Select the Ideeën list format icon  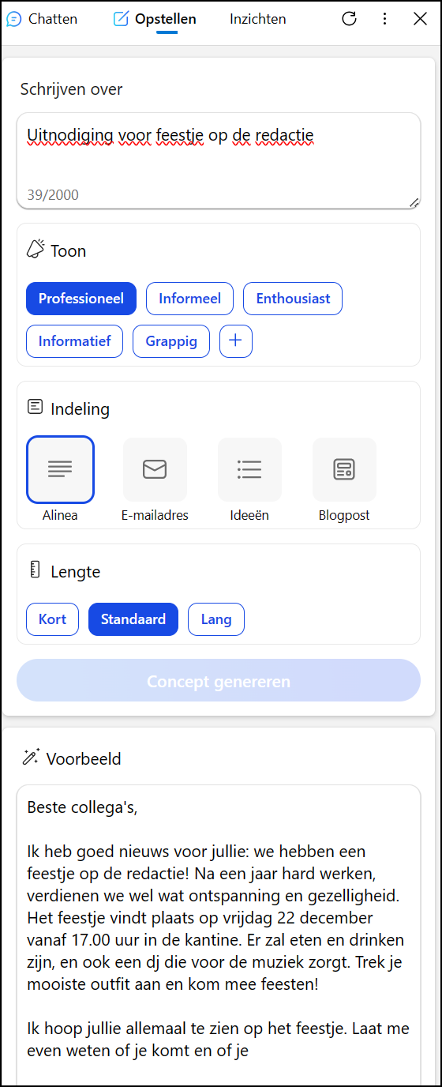249,469
